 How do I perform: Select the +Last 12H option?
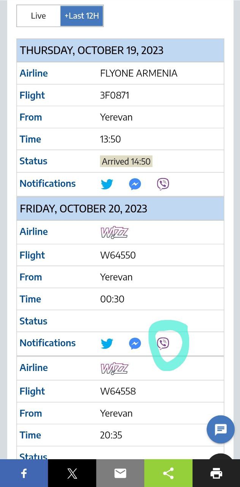coord(82,16)
